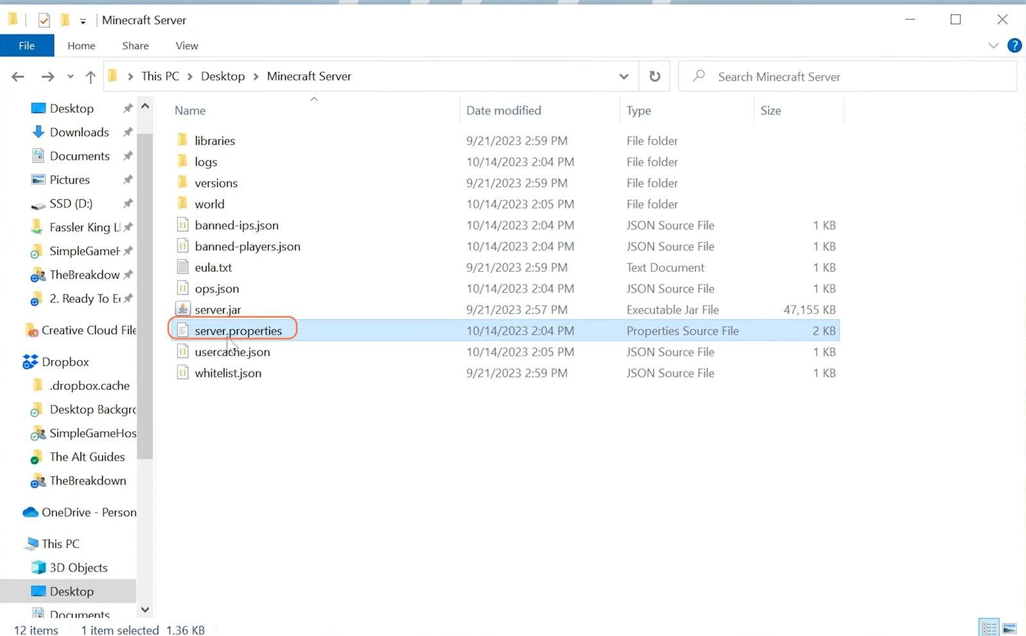This screenshot has height=636, width=1026.
Task: Click the navigation pane scroll down arrow
Action: point(145,610)
